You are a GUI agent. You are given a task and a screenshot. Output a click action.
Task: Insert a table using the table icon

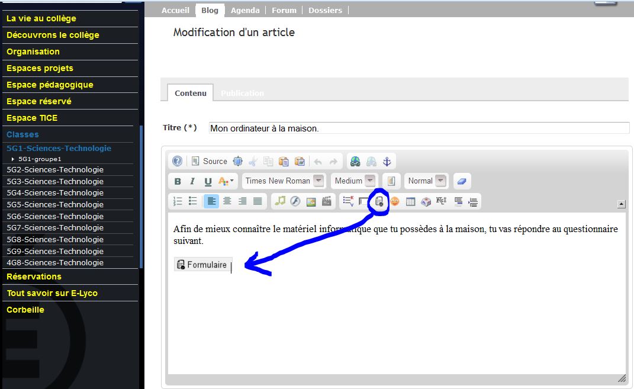(410, 201)
